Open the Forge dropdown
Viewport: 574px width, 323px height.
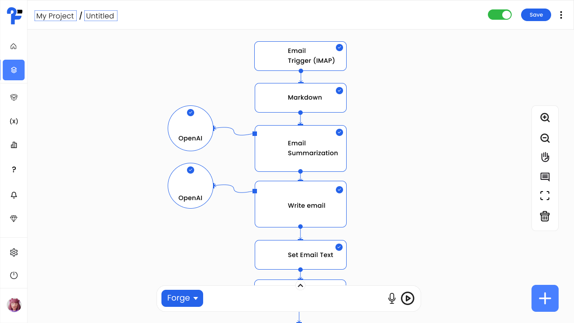(182, 298)
